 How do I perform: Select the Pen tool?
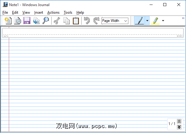pos(139,21)
